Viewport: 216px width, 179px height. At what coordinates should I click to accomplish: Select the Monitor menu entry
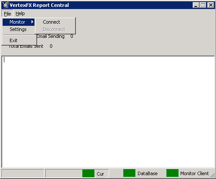click(19, 22)
